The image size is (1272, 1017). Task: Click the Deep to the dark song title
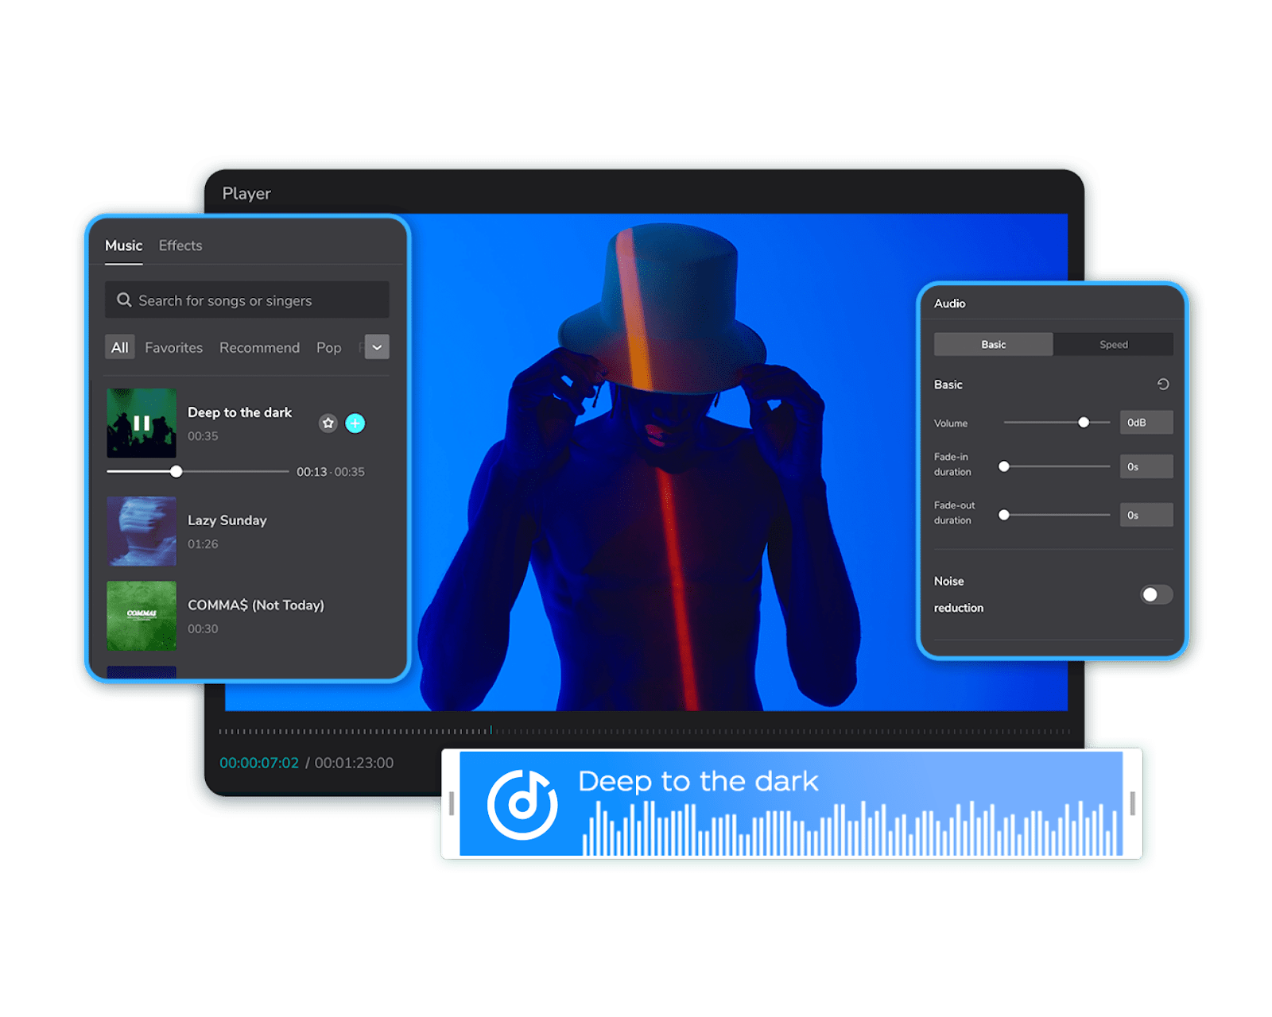click(240, 412)
